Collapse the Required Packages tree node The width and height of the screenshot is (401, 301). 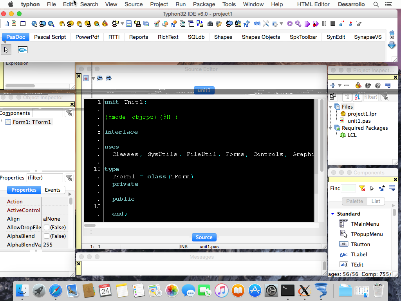331,128
